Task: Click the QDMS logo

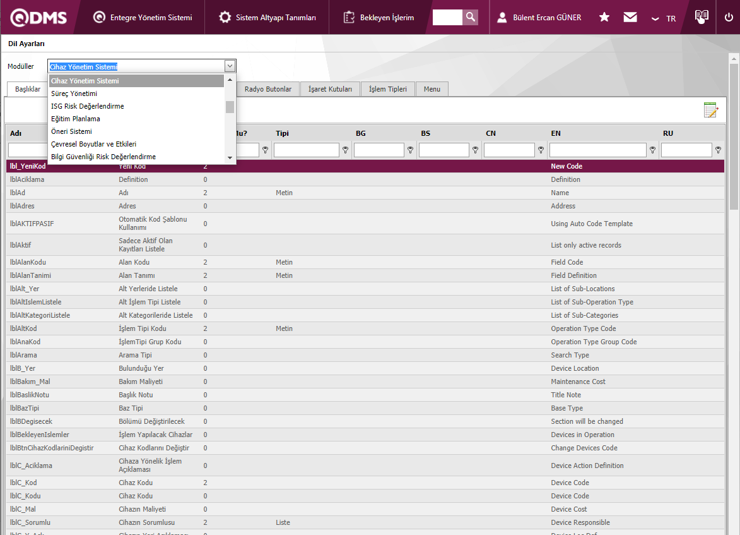Action: coord(38,17)
